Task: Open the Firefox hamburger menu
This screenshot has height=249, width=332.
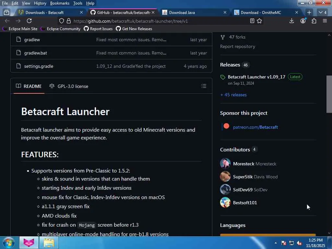Action: [x=325, y=21]
